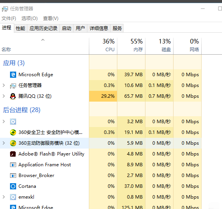Open the 查看(V) menu

(x=51, y=18)
